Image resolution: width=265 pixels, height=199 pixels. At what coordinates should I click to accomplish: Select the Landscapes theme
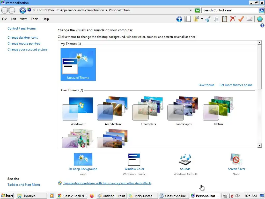pyautogui.click(x=183, y=111)
